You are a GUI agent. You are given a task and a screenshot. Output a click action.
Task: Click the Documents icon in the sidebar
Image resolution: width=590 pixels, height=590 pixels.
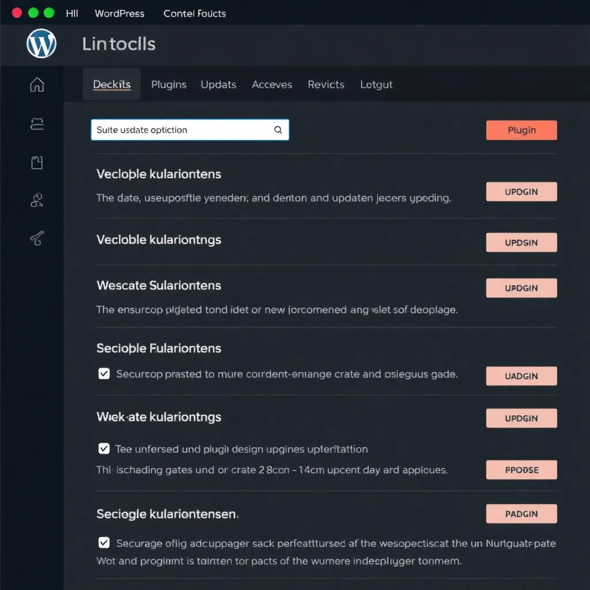36,162
